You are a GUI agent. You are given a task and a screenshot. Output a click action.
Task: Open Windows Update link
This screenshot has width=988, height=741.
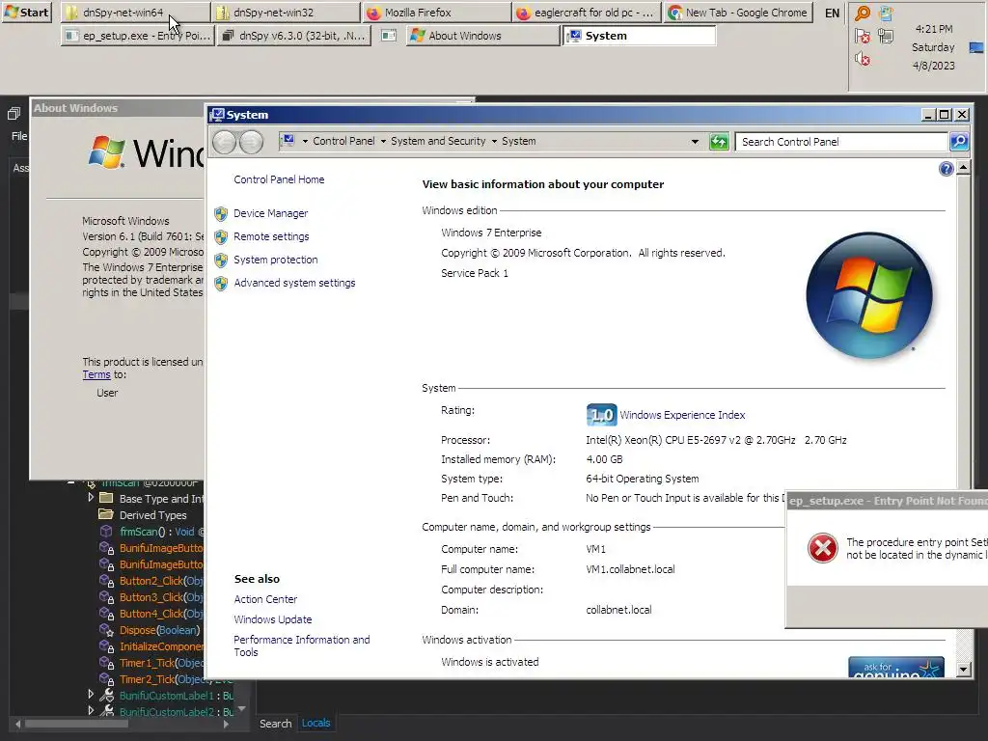(273, 619)
